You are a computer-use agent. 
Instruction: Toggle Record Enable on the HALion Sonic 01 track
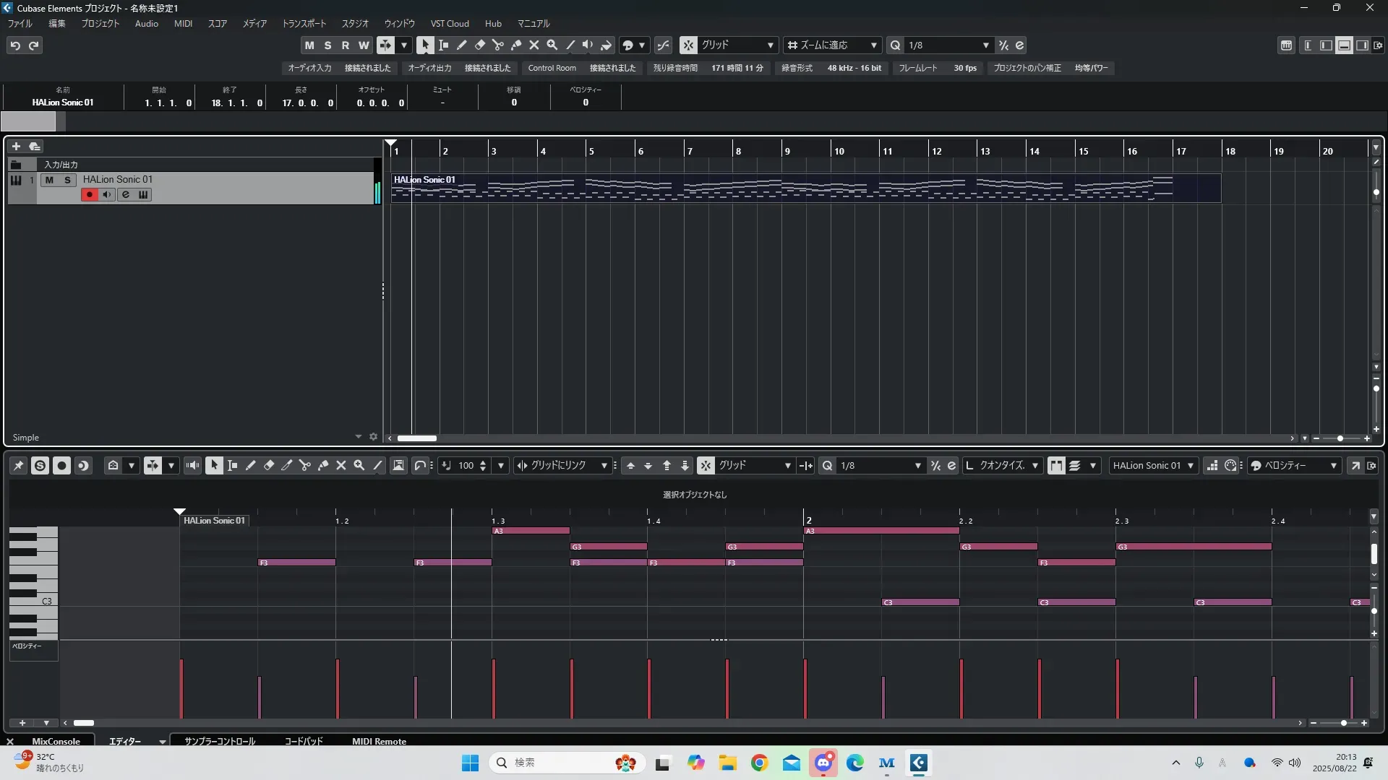89,195
